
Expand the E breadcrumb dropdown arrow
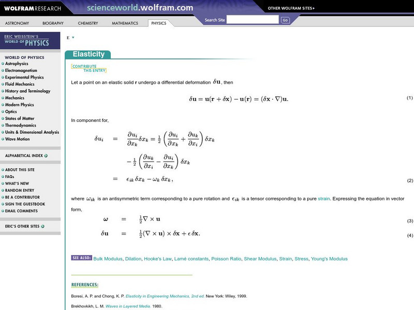pos(73,37)
